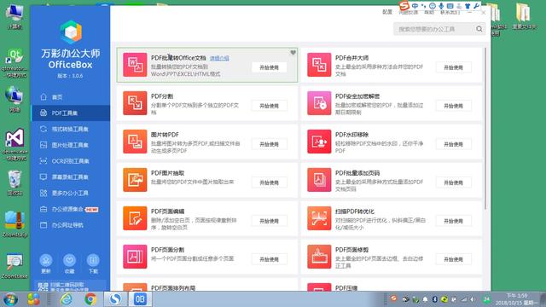
Task: Click 开始使用 for PDF安全加密解密
Action: click(453, 106)
